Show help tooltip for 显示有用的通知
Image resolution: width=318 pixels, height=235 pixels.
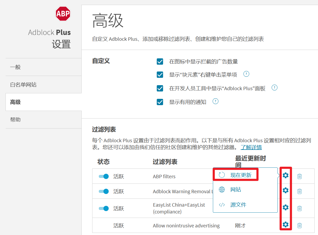click(216, 101)
